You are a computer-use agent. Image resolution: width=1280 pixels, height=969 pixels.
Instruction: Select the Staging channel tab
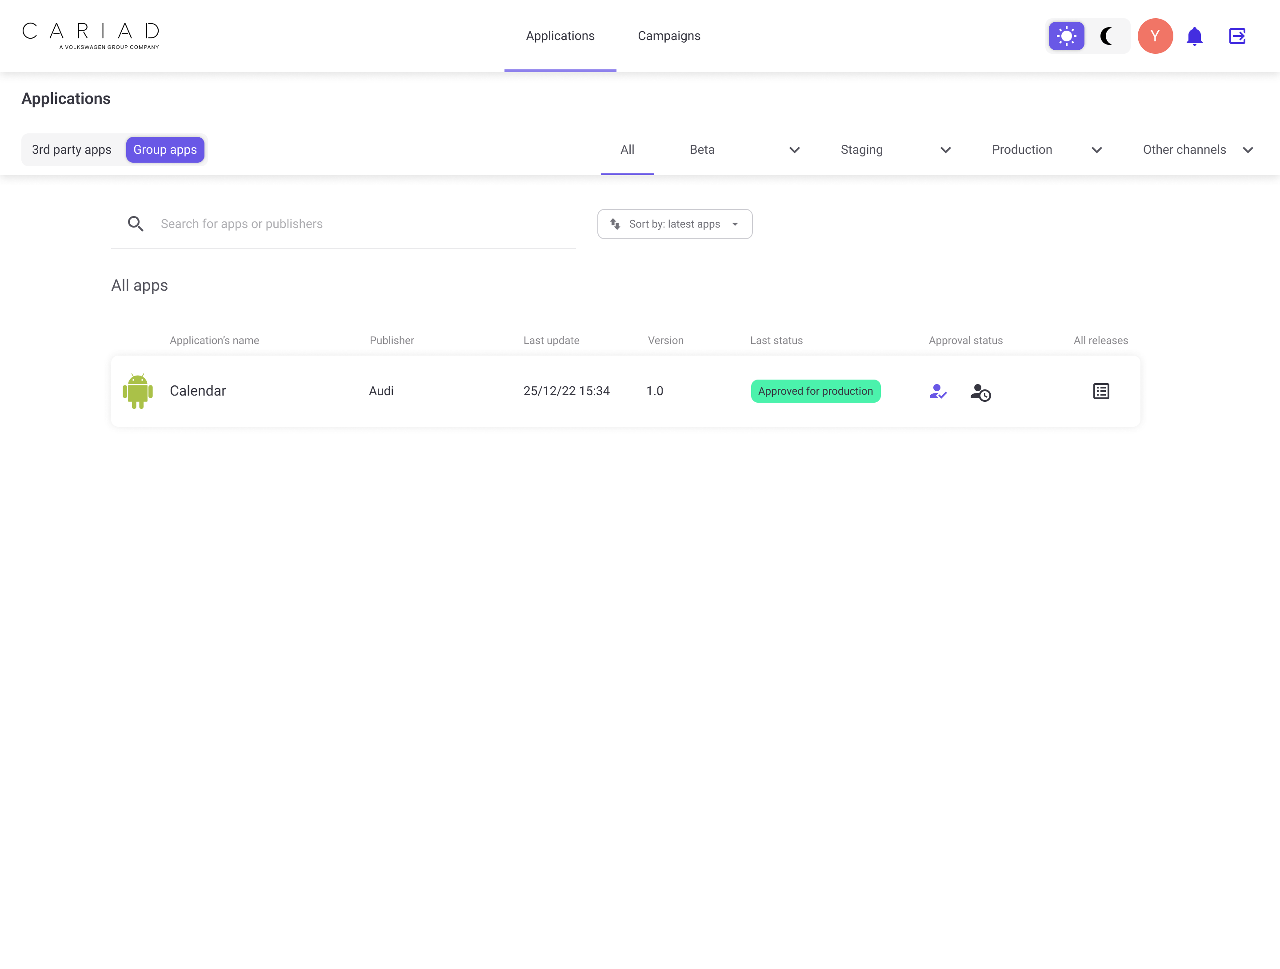tap(862, 150)
